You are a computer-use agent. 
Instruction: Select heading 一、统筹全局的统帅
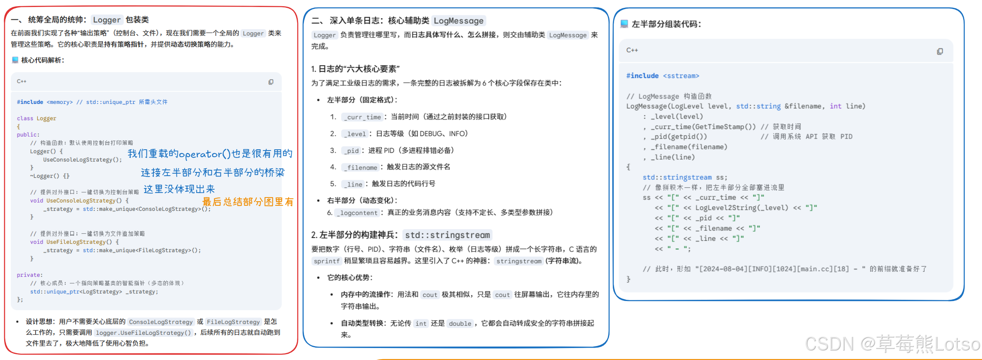click(x=49, y=19)
